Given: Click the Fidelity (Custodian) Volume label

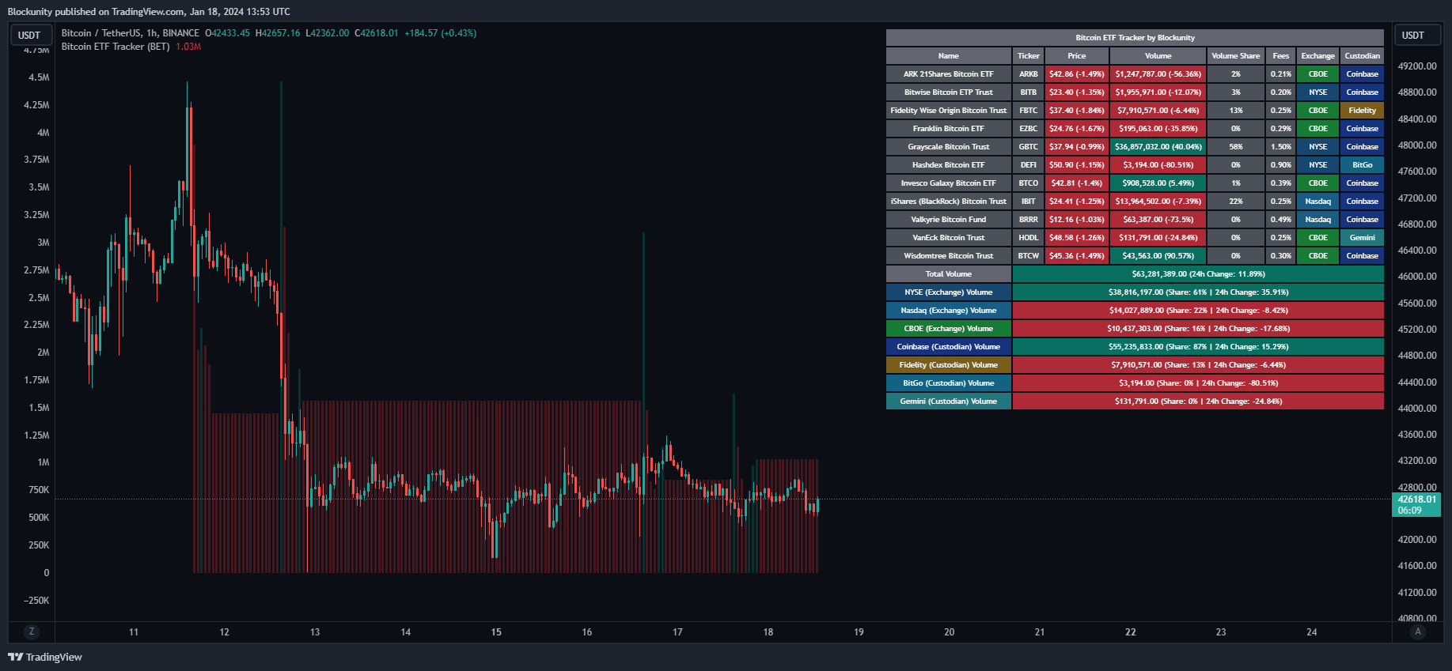Looking at the screenshot, I should point(949,365).
